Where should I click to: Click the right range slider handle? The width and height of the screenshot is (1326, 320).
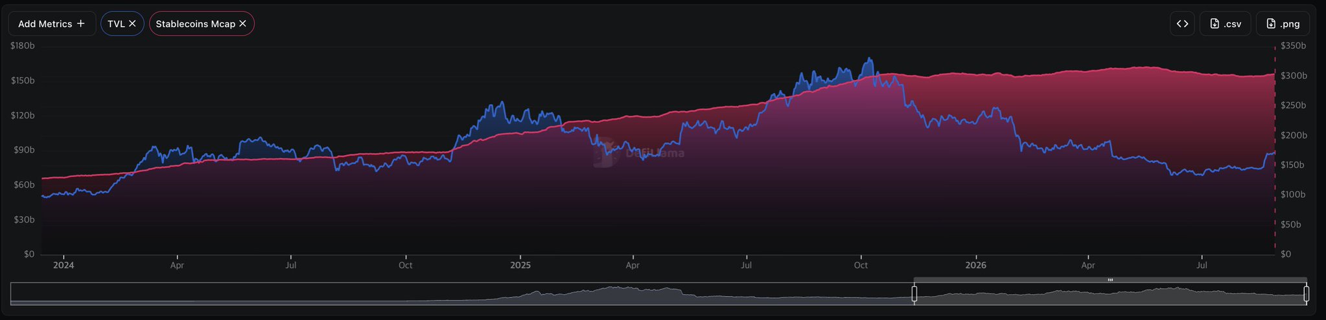[x=1306, y=294]
